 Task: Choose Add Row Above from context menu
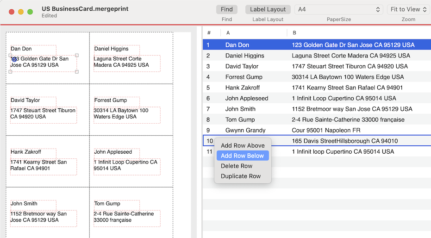tap(243, 145)
